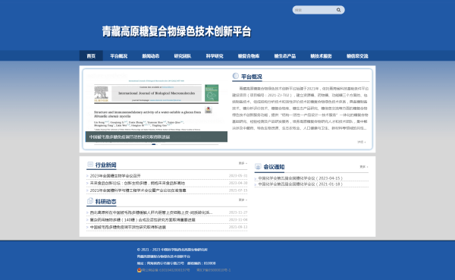Click the magnifier search icon

(x=338, y=10)
